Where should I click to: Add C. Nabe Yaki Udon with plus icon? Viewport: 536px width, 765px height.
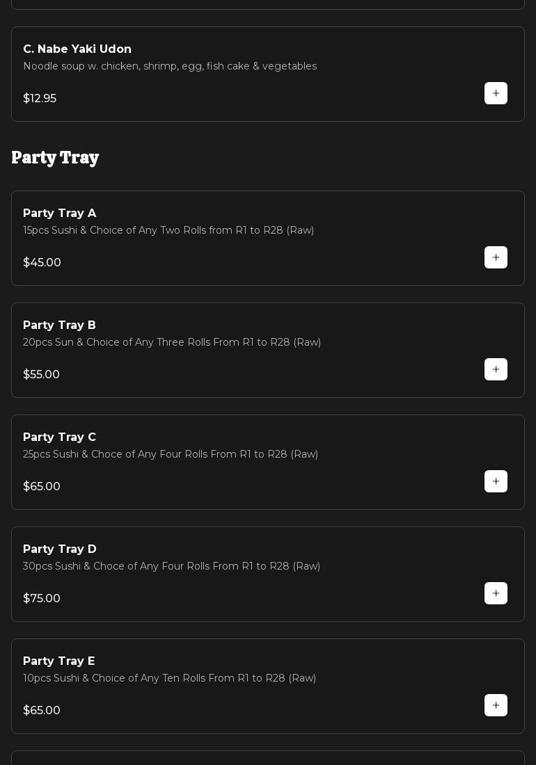tap(496, 93)
